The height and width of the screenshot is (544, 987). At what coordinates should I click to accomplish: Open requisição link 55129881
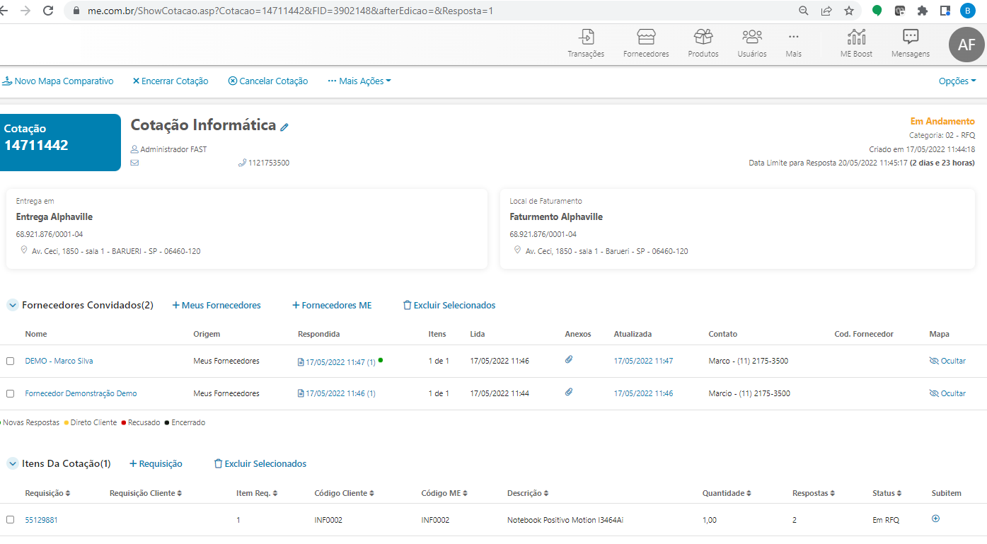coord(41,520)
